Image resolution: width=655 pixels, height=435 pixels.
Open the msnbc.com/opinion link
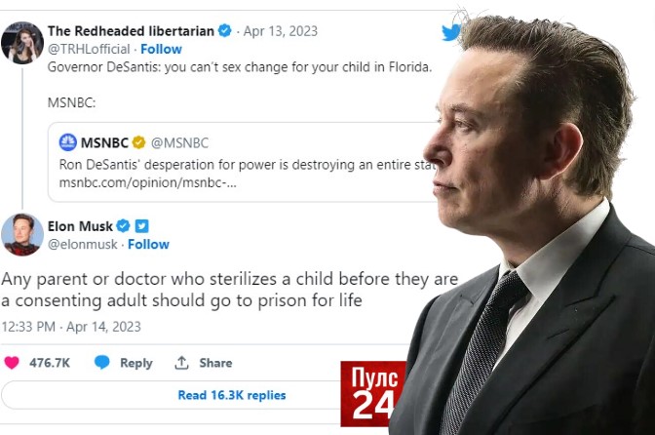[147, 182]
